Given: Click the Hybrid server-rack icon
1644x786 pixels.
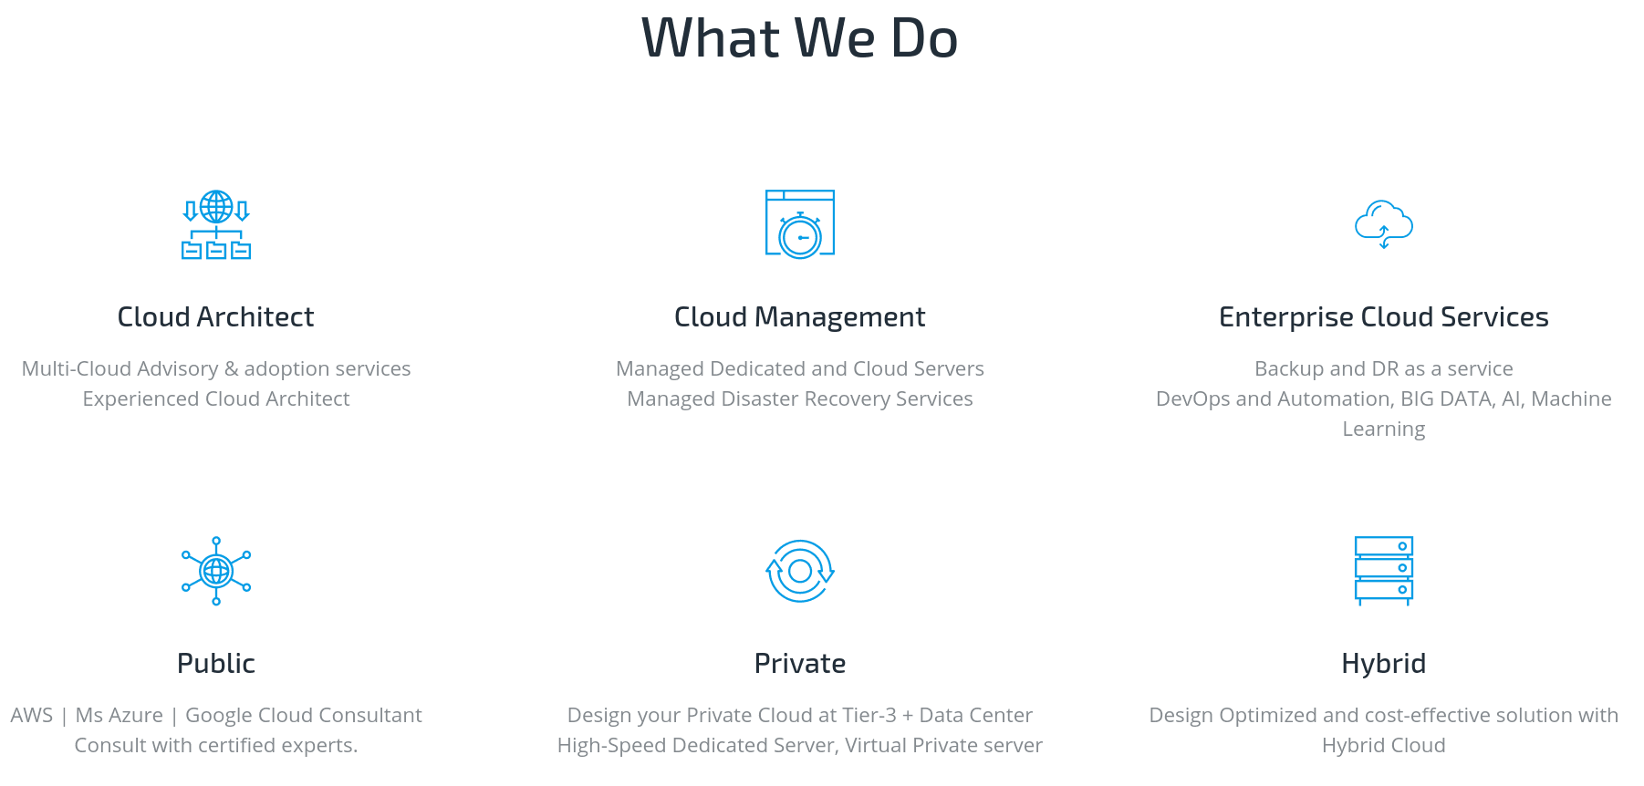Looking at the screenshot, I should (x=1384, y=571).
